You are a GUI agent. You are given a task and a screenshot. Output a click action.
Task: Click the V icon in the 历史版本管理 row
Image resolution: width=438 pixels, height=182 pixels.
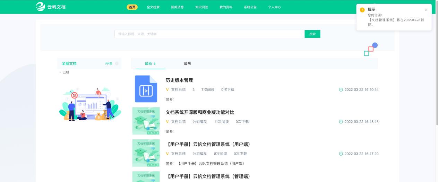point(168,90)
